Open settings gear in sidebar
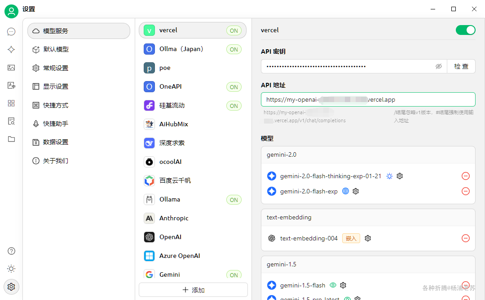The width and height of the screenshot is (485, 300). 11,287
